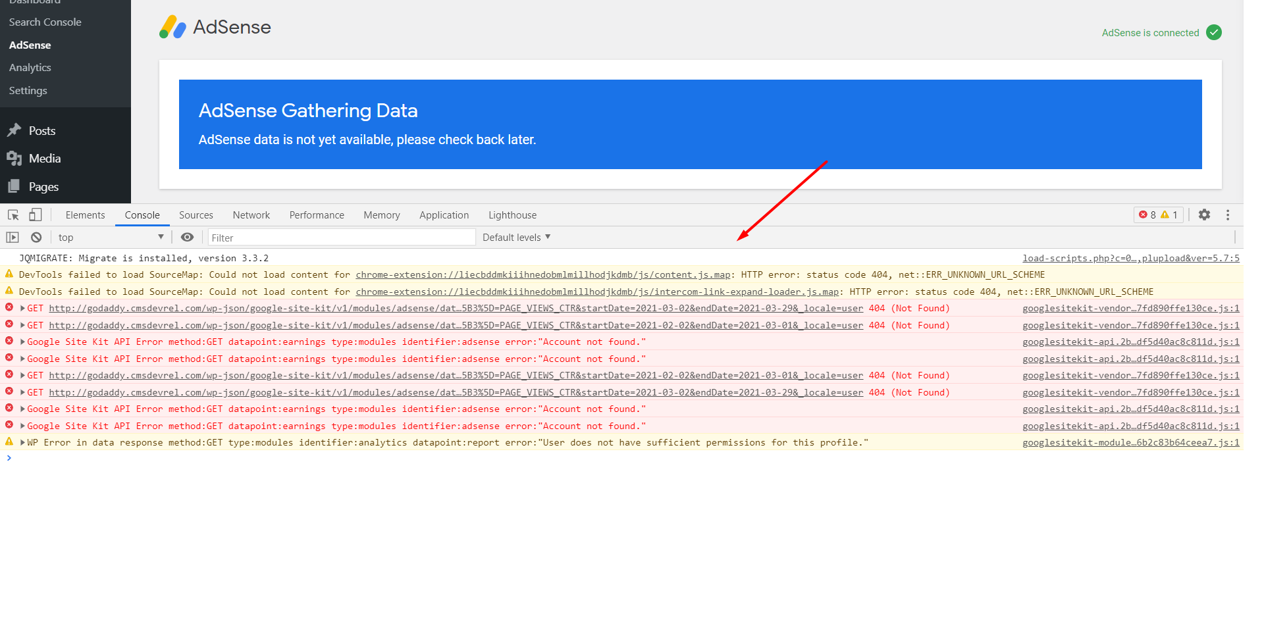Open intercom-link-expand-loader.js.map link

(x=598, y=292)
